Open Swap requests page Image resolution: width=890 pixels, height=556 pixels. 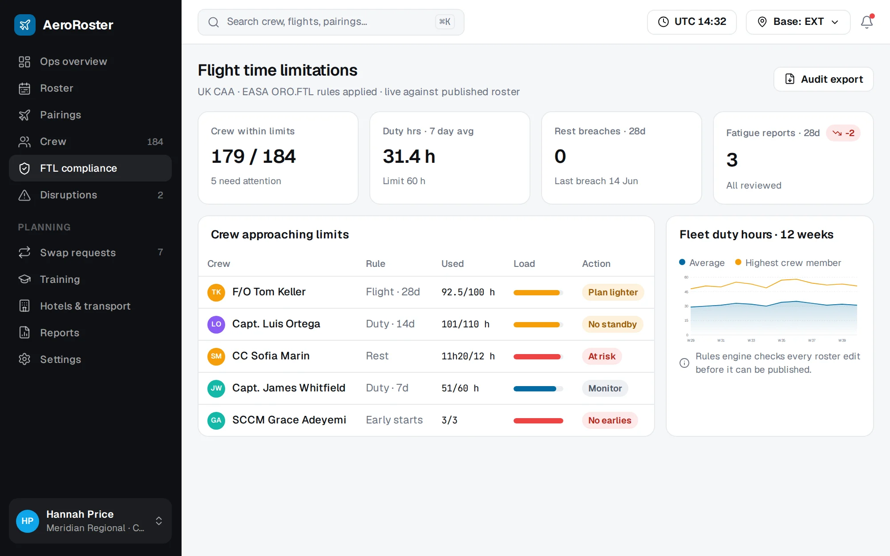click(90, 253)
